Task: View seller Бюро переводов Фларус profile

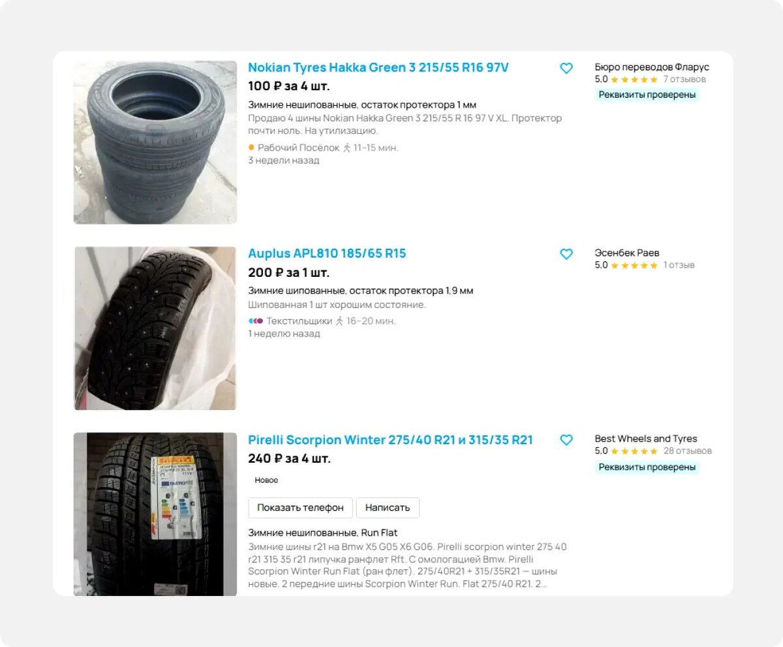Action: click(652, 67)
